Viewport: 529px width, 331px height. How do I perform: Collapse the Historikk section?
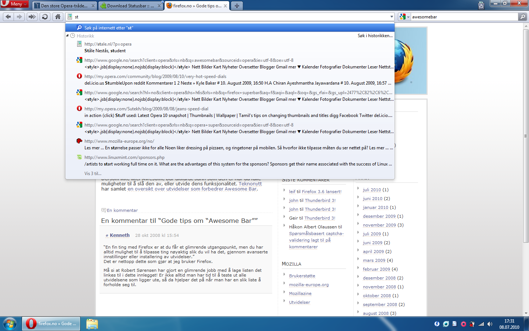coord(67,36)
